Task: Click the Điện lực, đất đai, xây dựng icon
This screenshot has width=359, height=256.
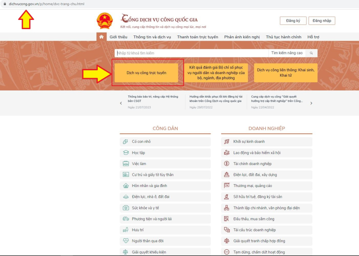Action: pos(227,175)
